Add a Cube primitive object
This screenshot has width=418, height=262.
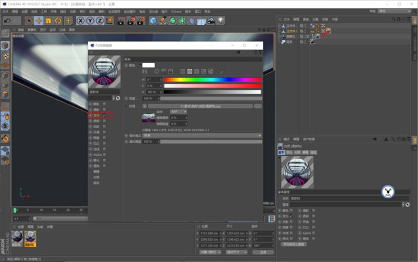tap(153, 21)
